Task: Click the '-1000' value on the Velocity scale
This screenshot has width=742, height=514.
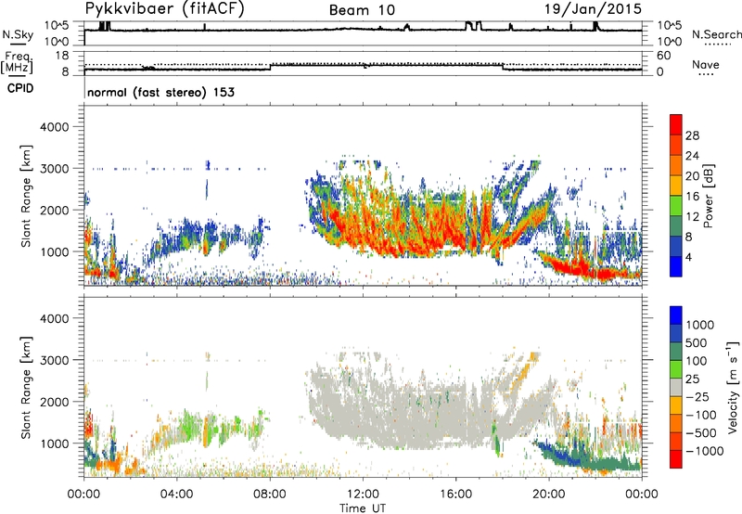Action: (x=704, y=451)
